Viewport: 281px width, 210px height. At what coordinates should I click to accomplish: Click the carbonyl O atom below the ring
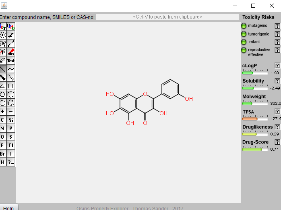tap(145, 123)
